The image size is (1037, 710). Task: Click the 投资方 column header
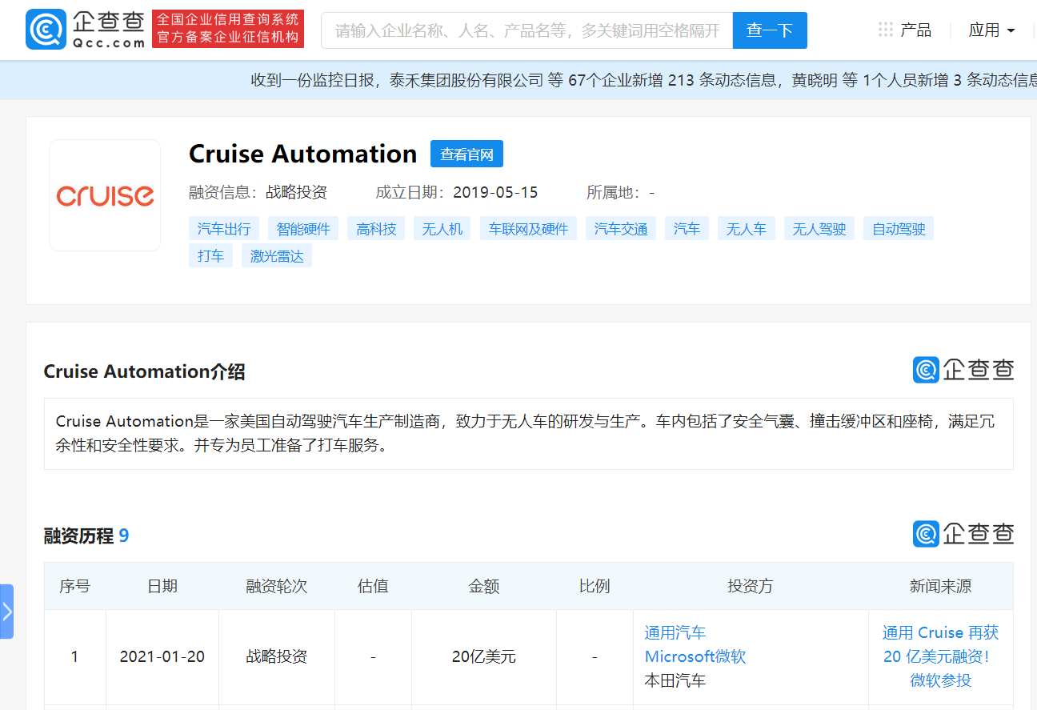coord(751,586)
